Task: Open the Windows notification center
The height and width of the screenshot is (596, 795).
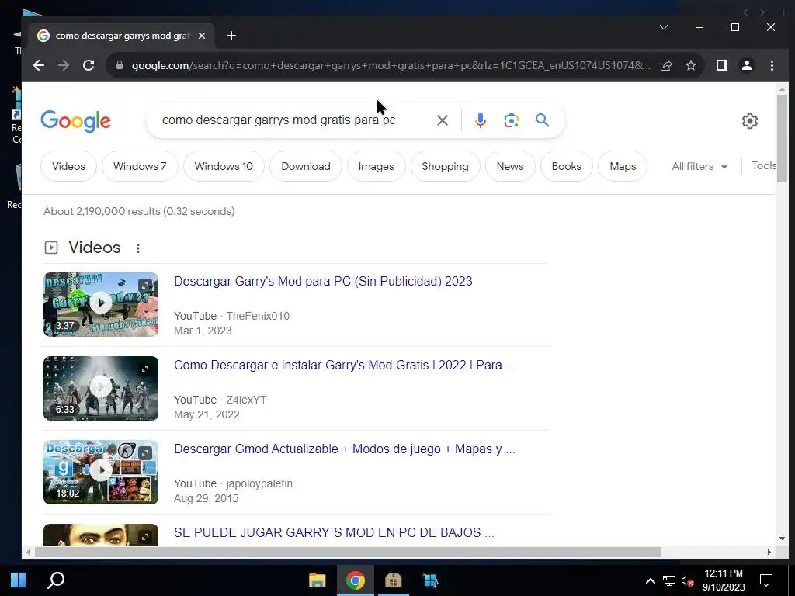Action: coord(766,580)
